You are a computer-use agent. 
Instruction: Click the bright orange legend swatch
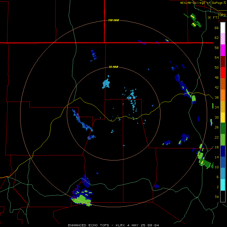point(223,95)
